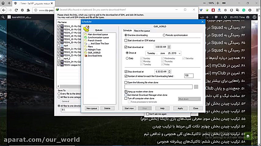
Task: Click the Delete queue button
Action: (107, 108)
